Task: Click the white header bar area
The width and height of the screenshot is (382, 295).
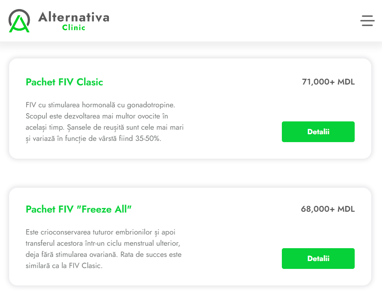Action: point(228,21)
